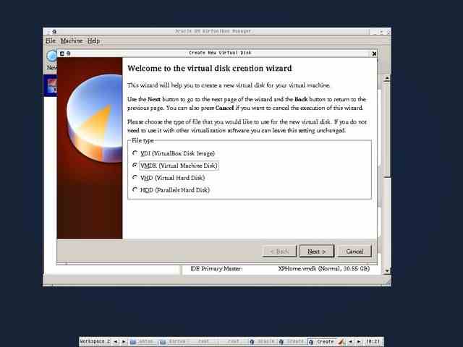Close the Create New Virtual Disk dialog

pyautogui.click(x=374, y=53)
